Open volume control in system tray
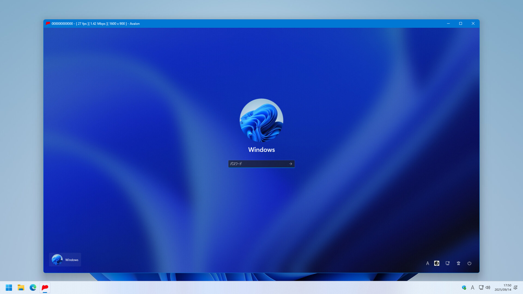This screenshot has height=294, width=523. [488, 287]
